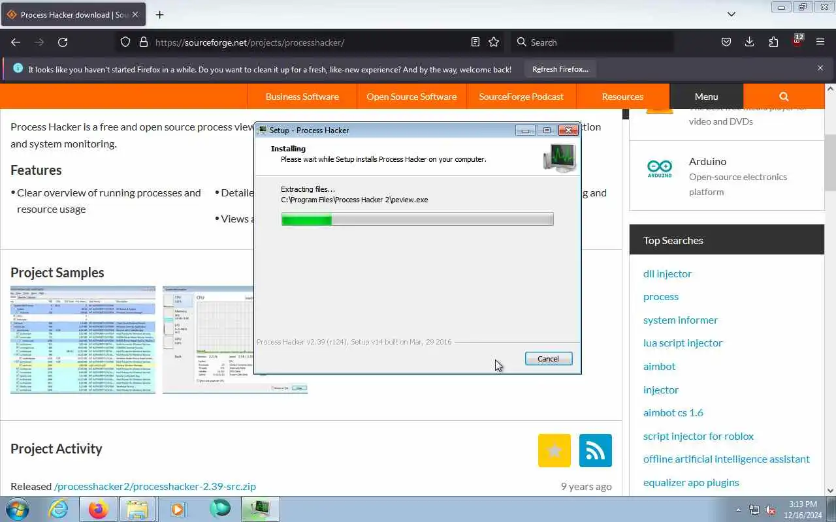
Task: Click the Refresh Firefox... button
Action: click(x=560, y=69)
